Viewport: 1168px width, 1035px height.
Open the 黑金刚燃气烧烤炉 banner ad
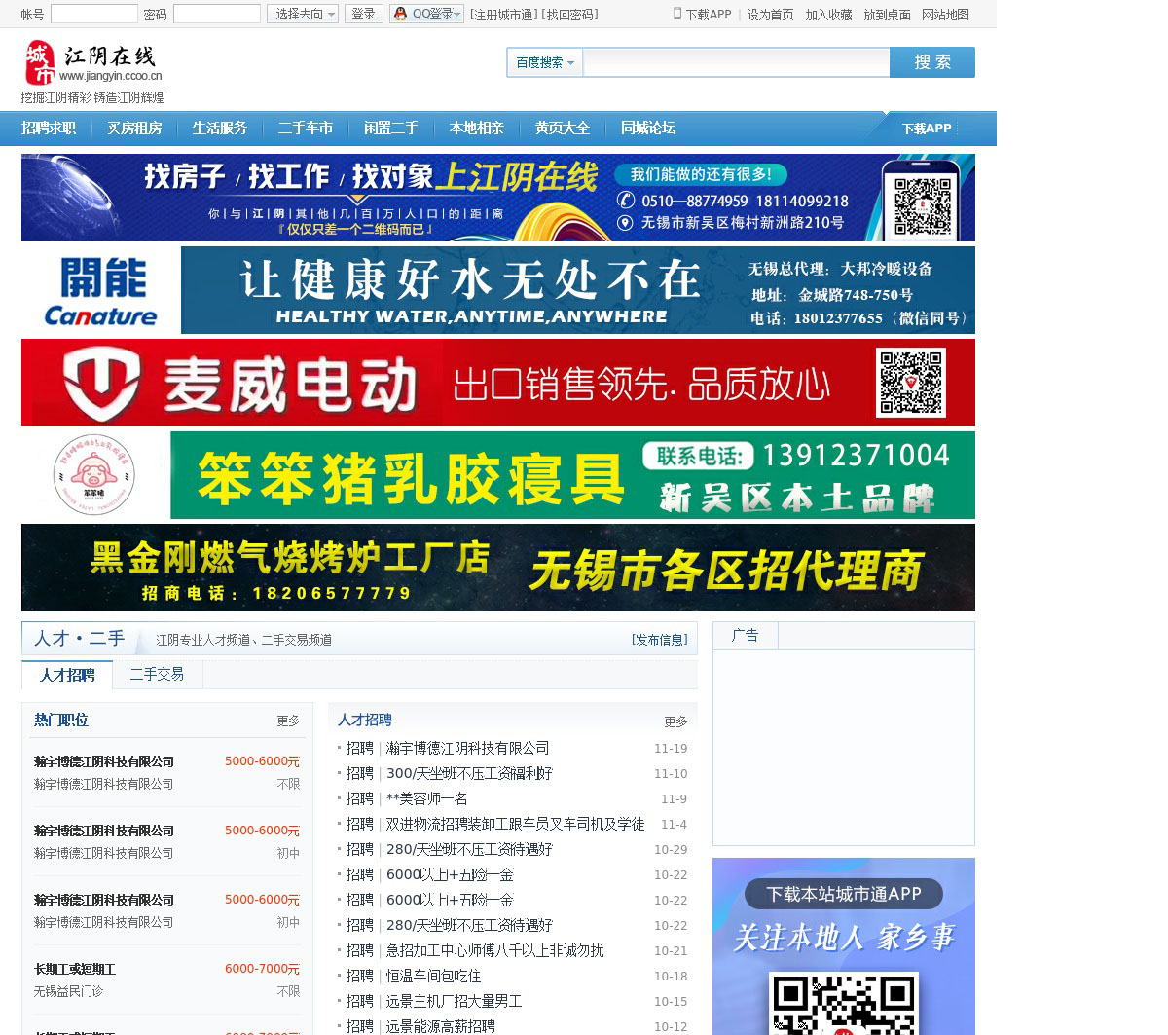pos(498,568)
